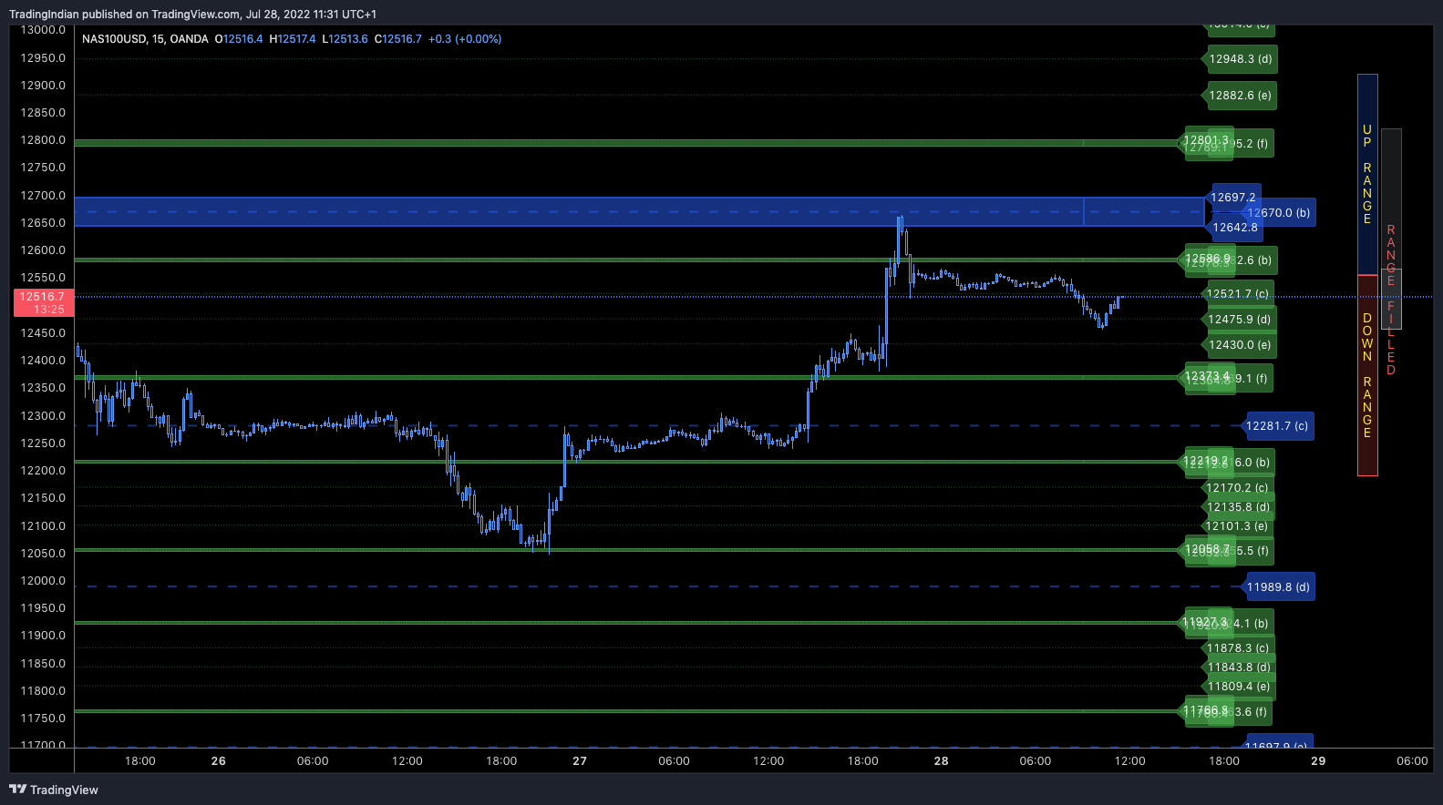This screenshot has height=805, width=1443.
Task: Click the 12586.9 green level label
Action: (x=1207, y=260)
